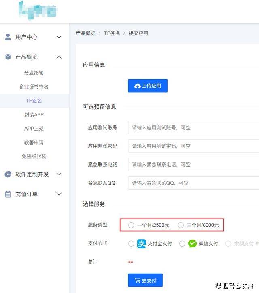Screen dimensions: 259x293
Task: Click the Alipay logo icon
Action: tap(141, 244)
